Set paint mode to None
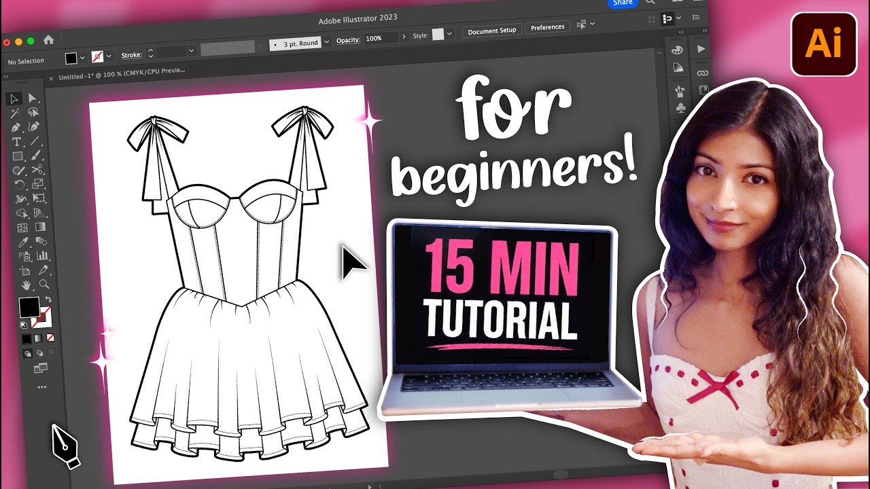Viewport: 870px width, 489px height. 50,337
